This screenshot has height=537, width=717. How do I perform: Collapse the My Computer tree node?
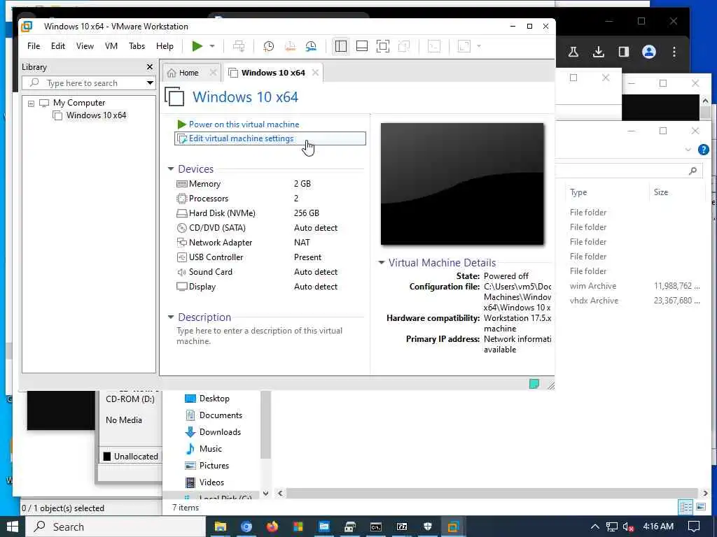[x=31, y=103]
